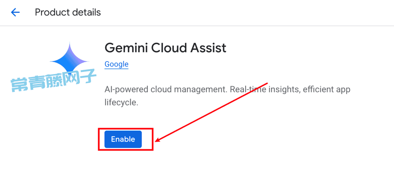Click the red arrow's arrowhead tip

coord(156,141)
